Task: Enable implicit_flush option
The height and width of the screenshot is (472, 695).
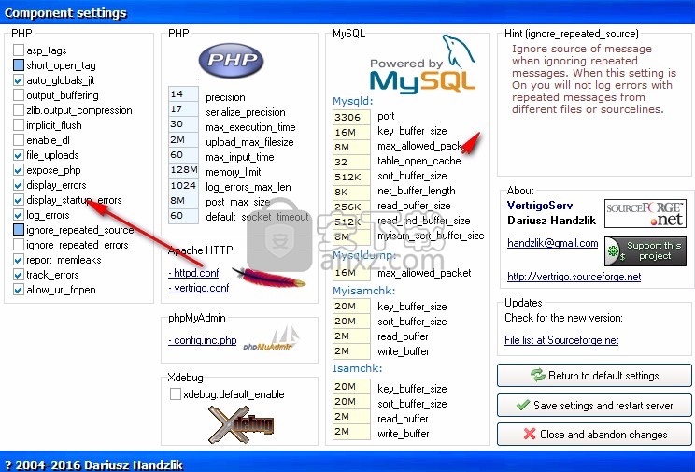Action: coord(18,125)
